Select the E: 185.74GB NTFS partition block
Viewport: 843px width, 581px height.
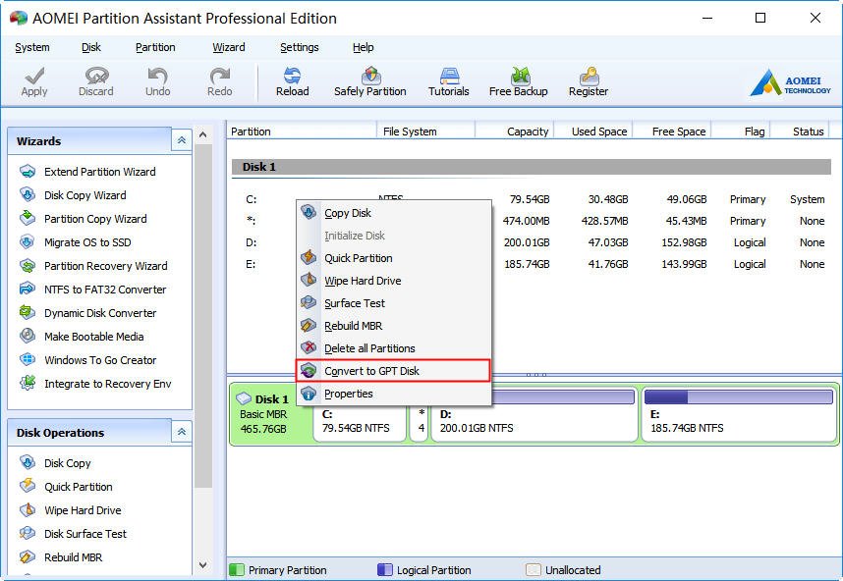tap(739, 413)
